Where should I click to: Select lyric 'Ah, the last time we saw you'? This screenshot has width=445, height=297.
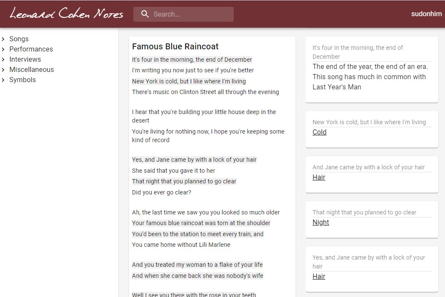206,212
